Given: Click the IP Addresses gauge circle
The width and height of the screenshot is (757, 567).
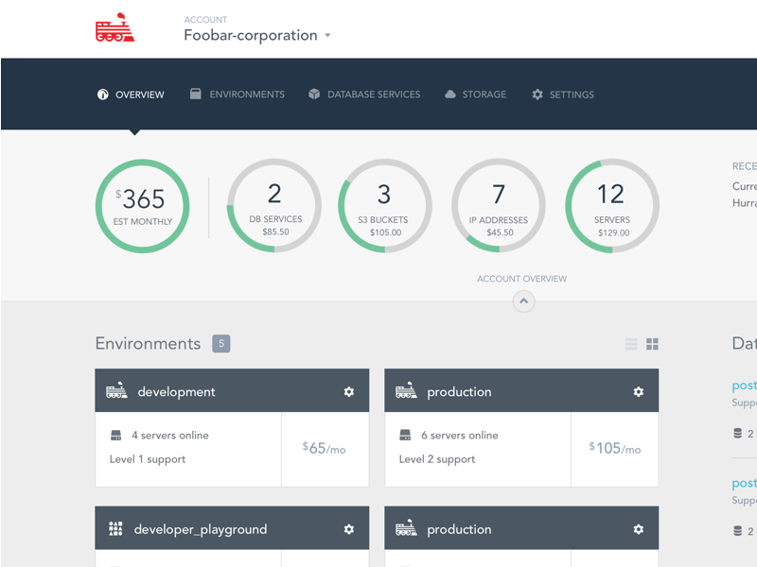Looking at the screenshot, I should click(499, 206).
